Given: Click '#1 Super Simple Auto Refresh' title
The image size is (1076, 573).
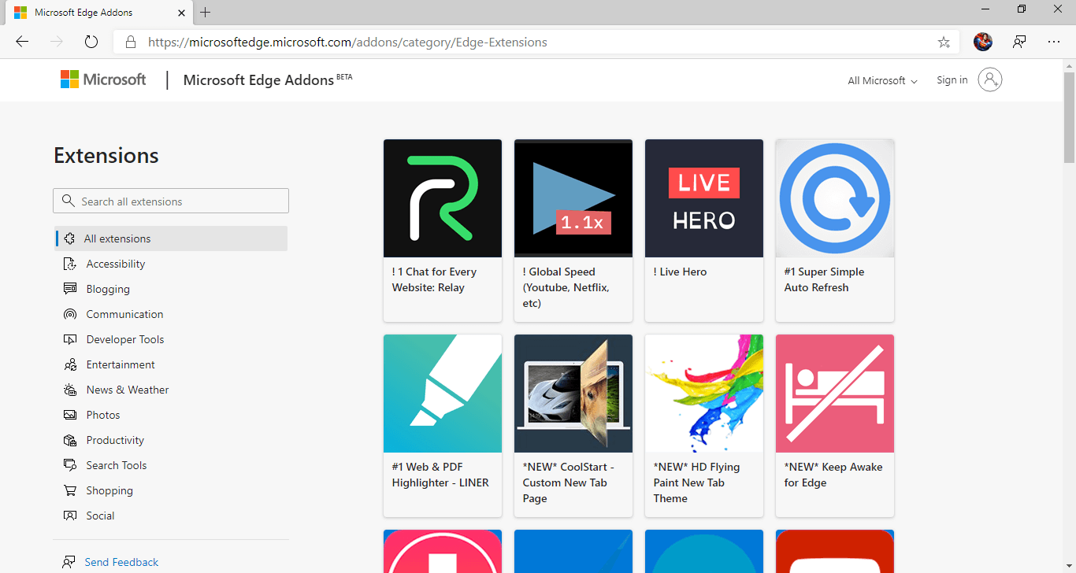Looking at the screenshot, I should (x=824, y=279).
